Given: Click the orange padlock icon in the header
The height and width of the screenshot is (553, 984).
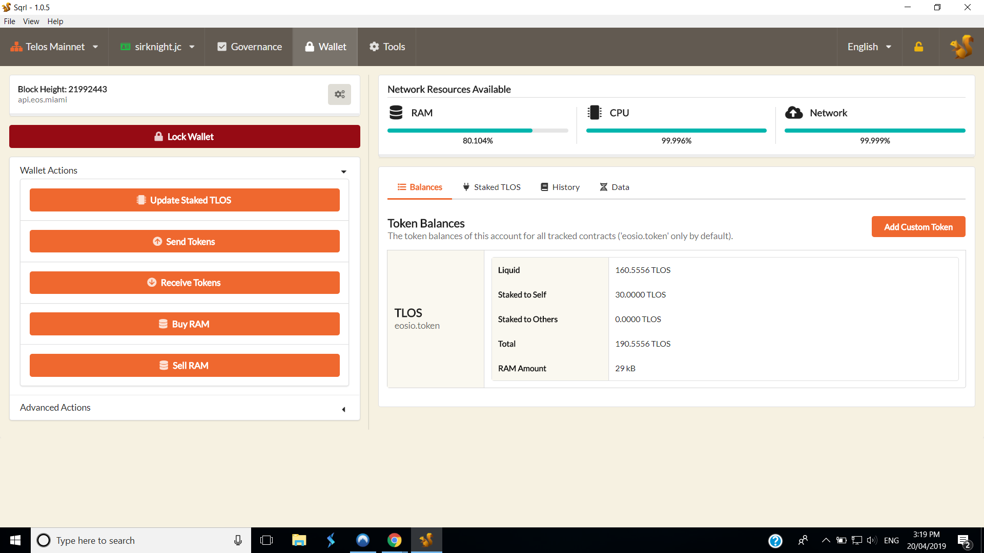Looking at the screenshot, I should [x=918, y=47].
